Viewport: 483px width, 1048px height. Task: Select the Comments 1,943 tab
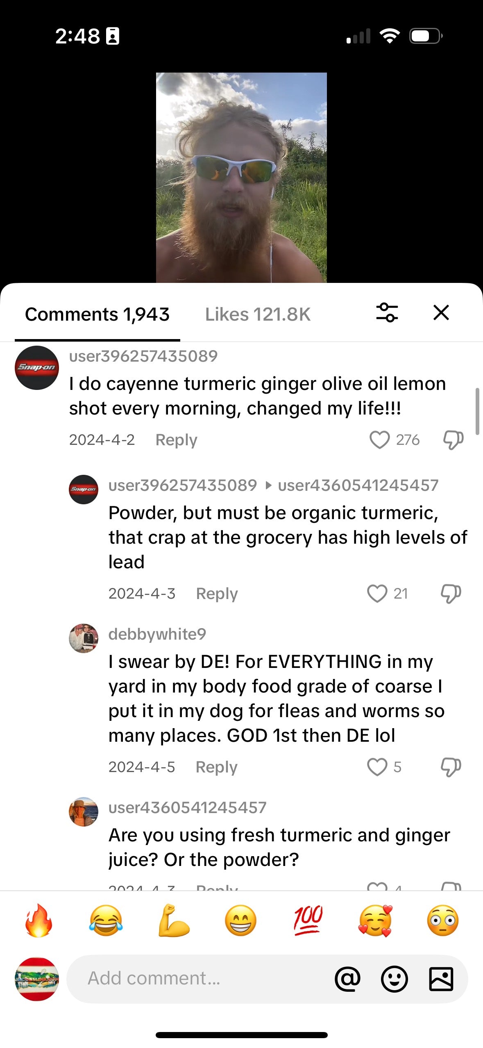pos(97,314)
